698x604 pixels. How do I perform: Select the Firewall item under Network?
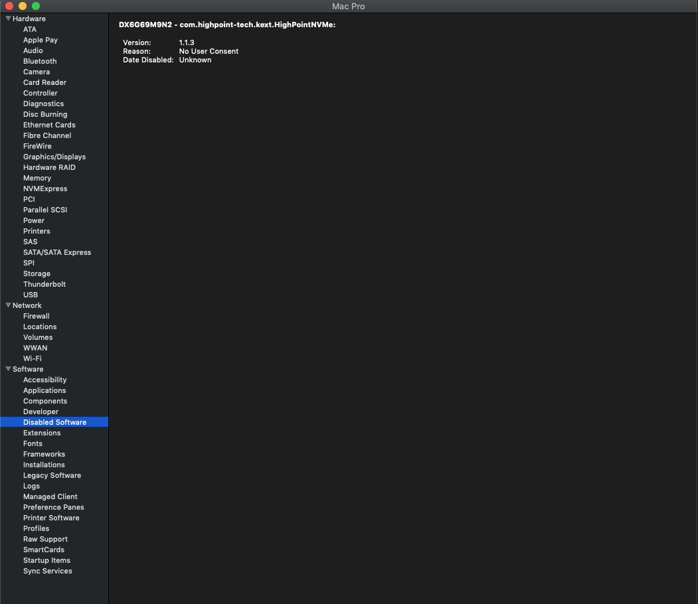[37, 316]
